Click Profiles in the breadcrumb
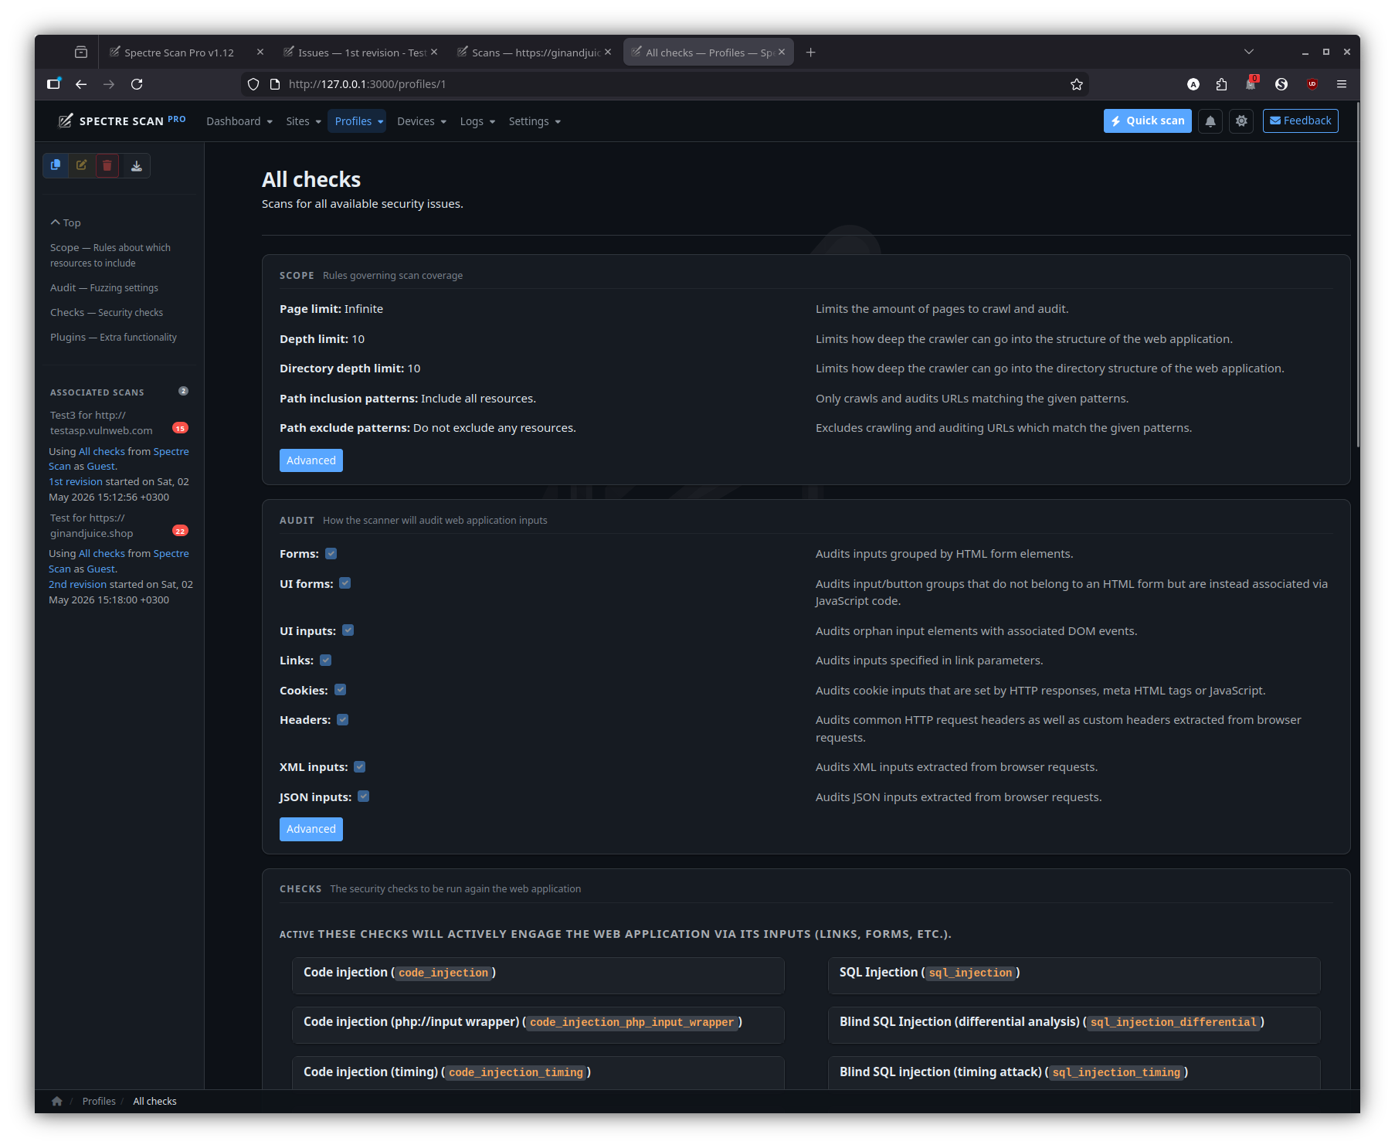This screenshot has height=1148, width=1395. tap(99, 1101)
